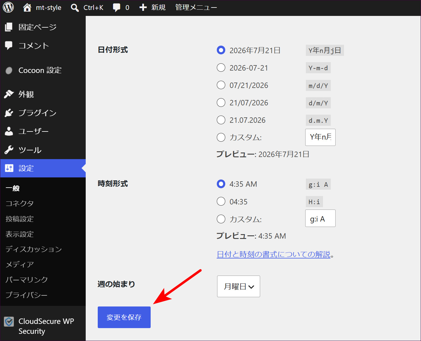
Task: Go to プライバシー submenu
Action: (x=26, y=295)
